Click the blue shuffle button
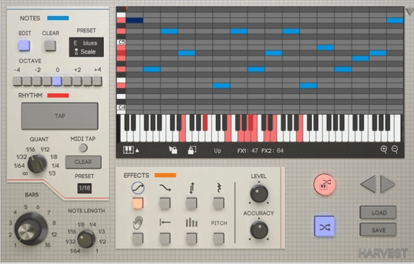 tap(324, 226)
